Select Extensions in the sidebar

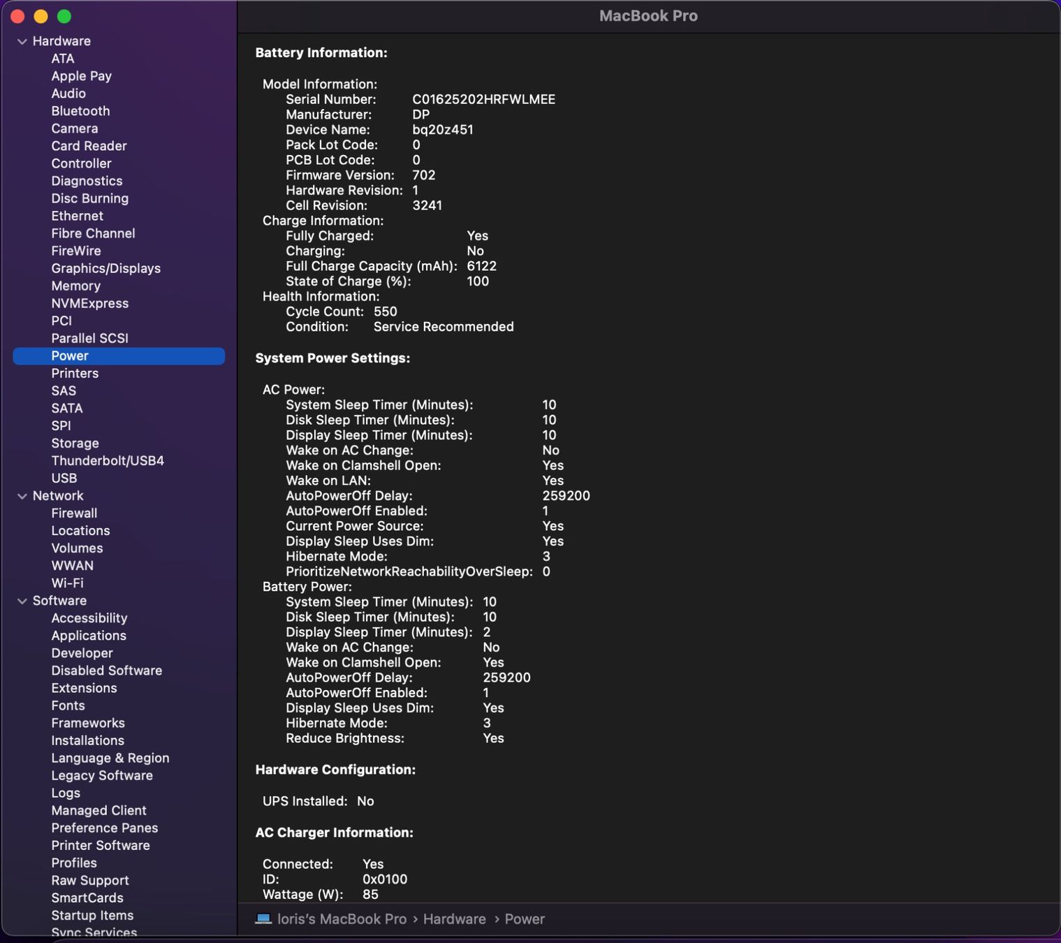tap(84, 688)
